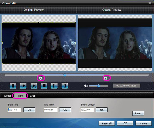Click Reset in the trim panel
Viewport: 154px width, 128px height.
click(x=138, y=114)
